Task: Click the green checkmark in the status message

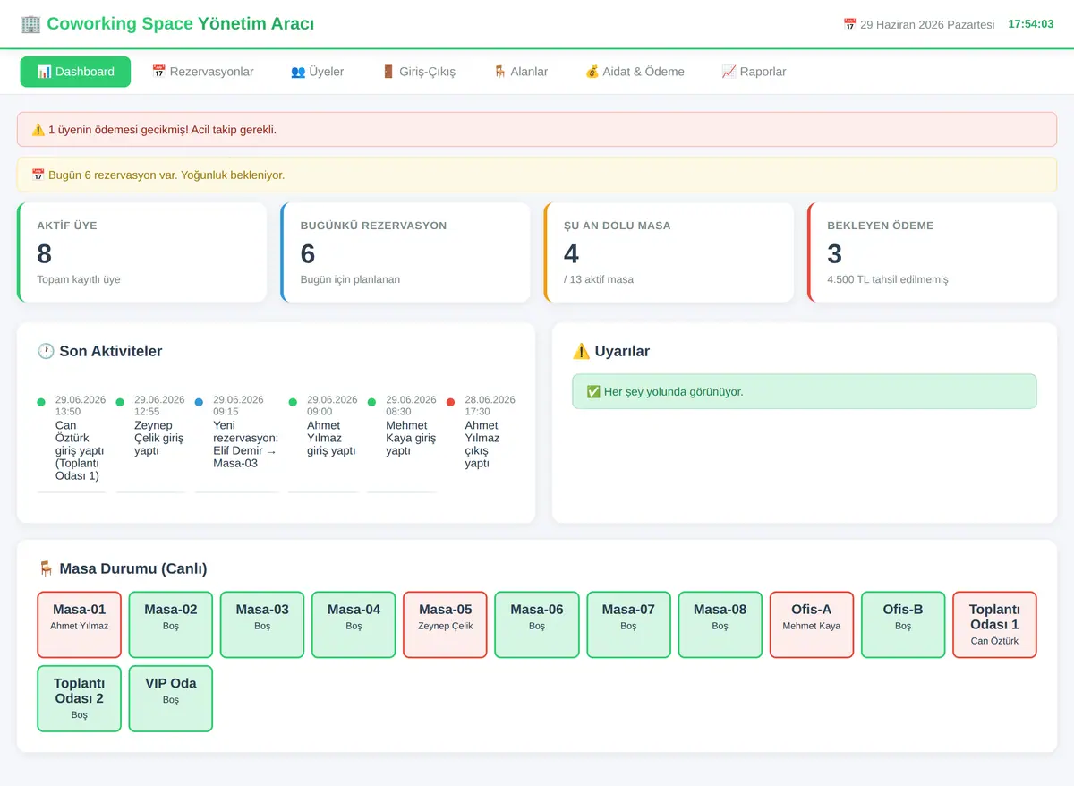Action: [592, 392]
